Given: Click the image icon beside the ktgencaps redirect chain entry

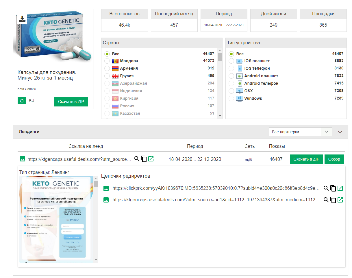Looking at the screenshot, I should click(x=106, y=200).
